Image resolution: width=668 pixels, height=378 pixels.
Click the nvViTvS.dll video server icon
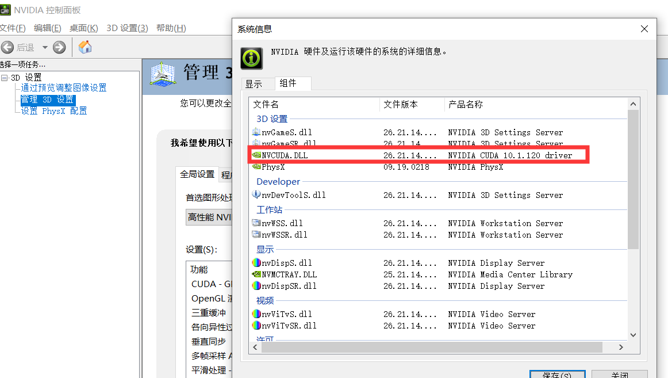256,314
